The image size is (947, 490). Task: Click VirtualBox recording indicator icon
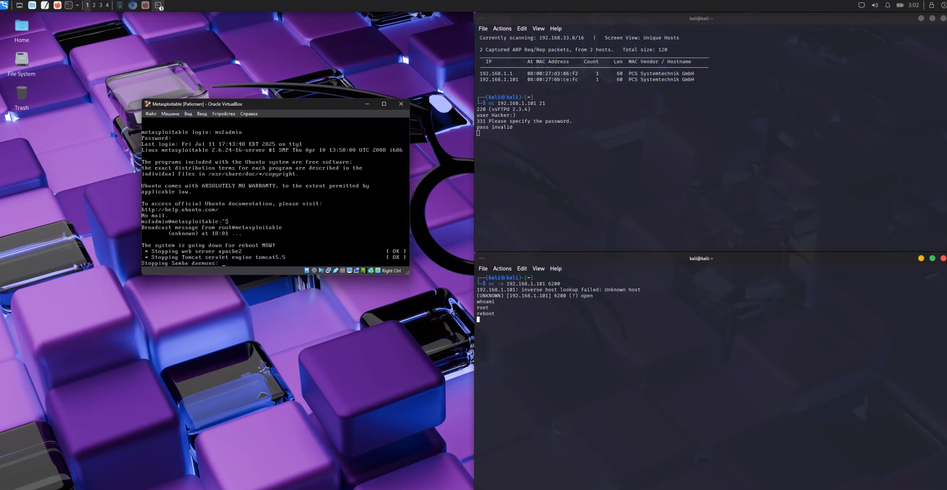pyautogui.click(x=357, y=270)
